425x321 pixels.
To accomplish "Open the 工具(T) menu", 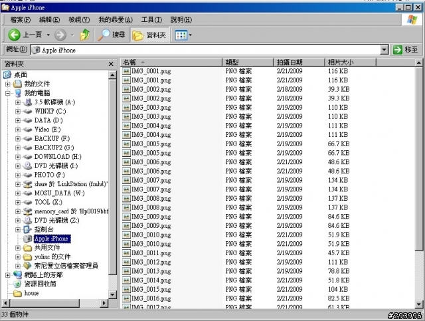I will point(151,19).
